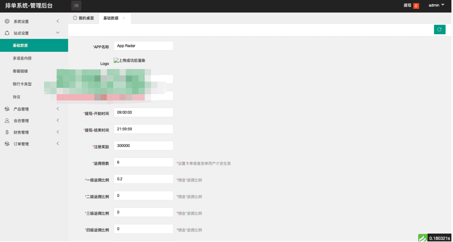
Task: Click the 会员管理 user icon
Action: pyautogui.click(x=7, y=121)
